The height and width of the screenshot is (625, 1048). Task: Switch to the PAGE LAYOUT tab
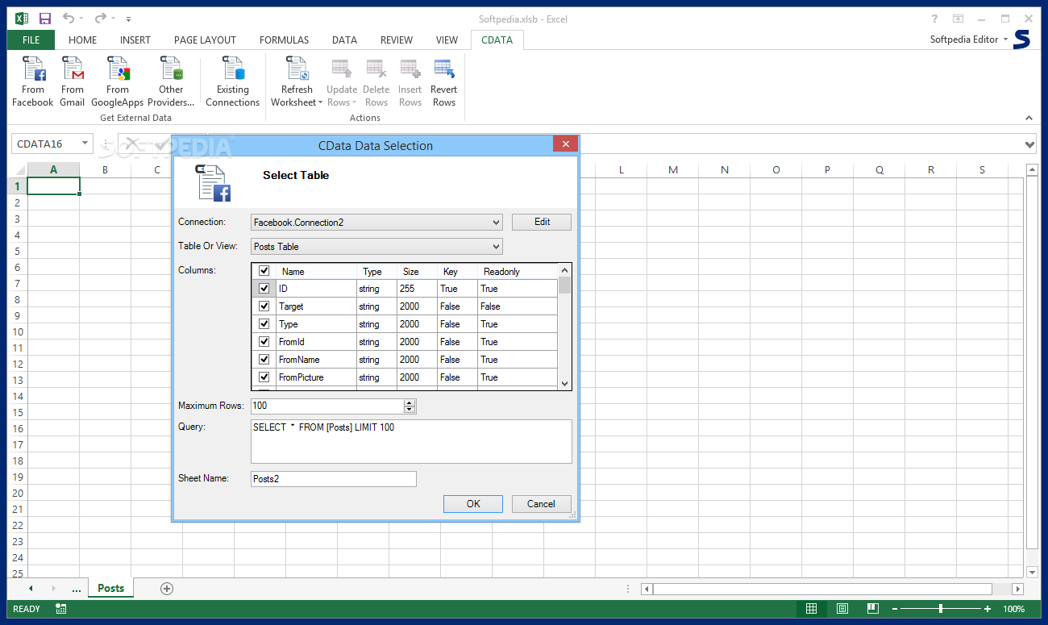[x=205, y=40]
